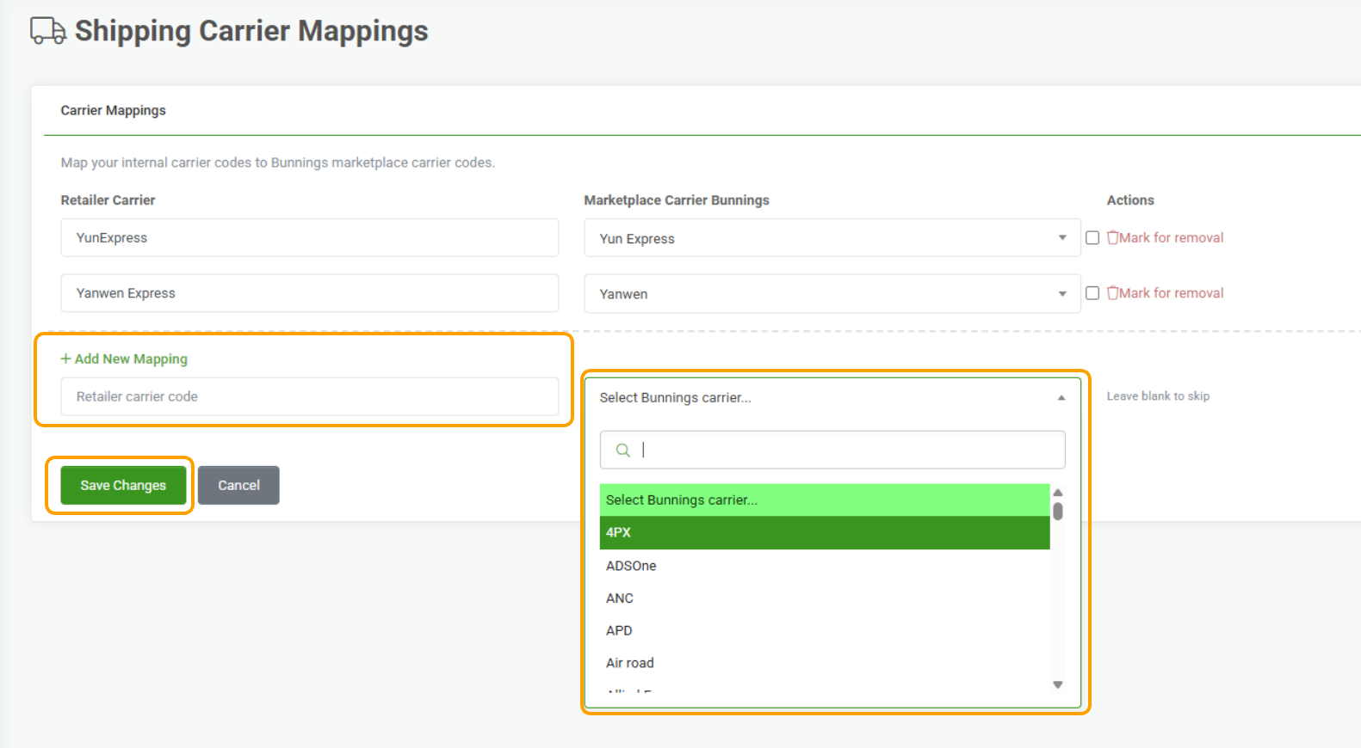Click Add New Mapping link
Viewport: 1361px width, 748px height.
(124, 359)
